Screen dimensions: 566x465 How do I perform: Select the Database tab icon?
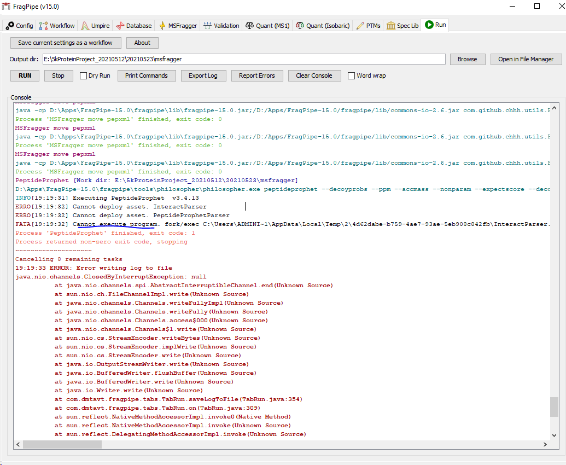pos(119,25)
